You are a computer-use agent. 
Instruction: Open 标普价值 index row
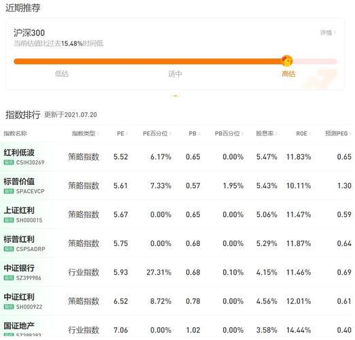coord(177,186)
